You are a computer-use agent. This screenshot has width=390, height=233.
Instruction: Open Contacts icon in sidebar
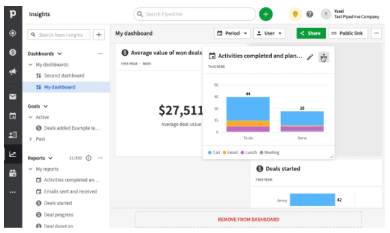[x=12, y=135]
